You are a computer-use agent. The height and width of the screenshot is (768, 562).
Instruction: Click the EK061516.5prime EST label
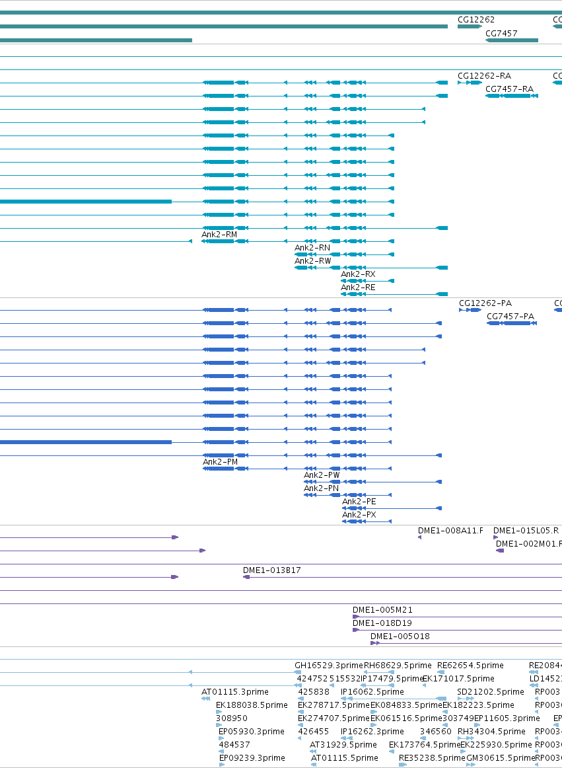click(406, 718)
